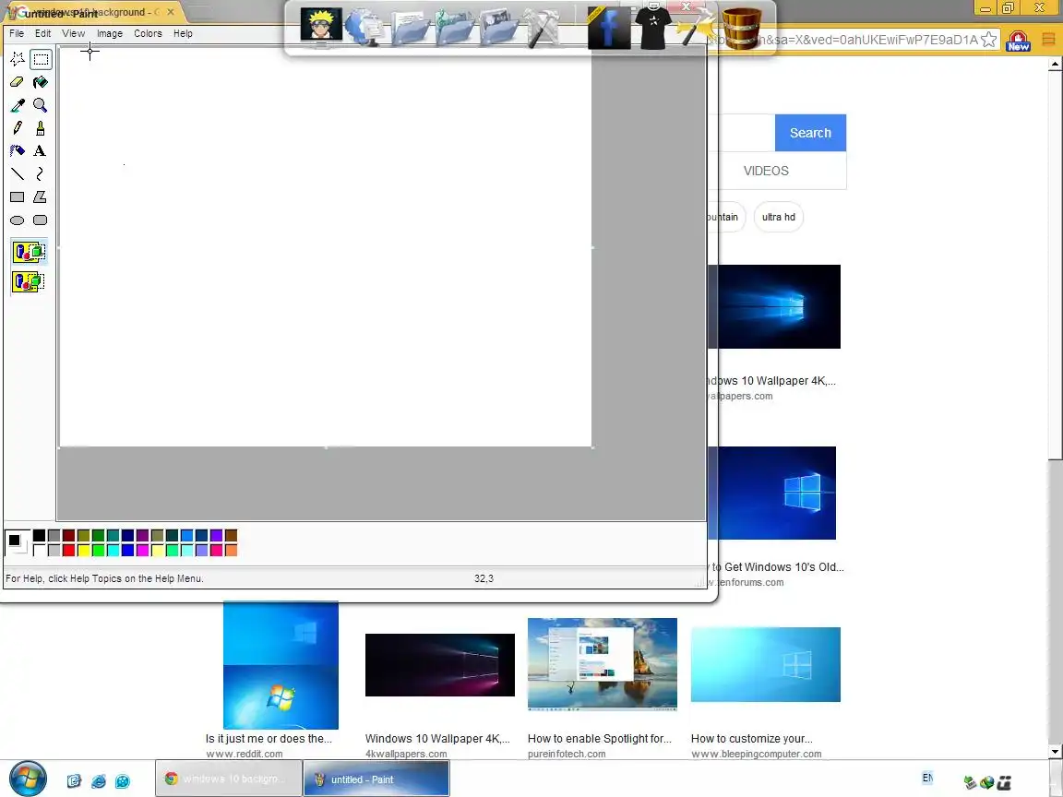
Task: Activate the Magnifier tool
Action: coord(41,105)
